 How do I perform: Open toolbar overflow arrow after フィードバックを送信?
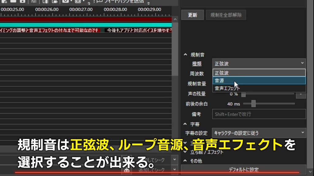click(x=148, y=3)
